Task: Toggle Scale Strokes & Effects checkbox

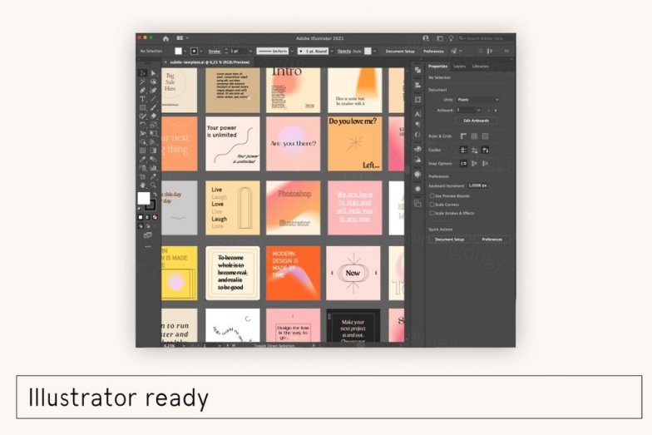Action: [432, 213]
